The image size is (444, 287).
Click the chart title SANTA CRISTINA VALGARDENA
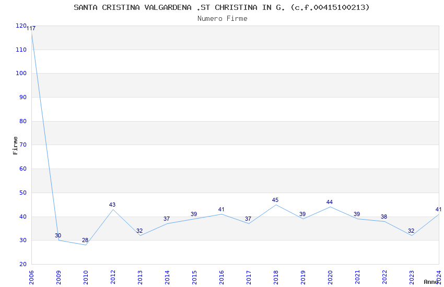221,7
